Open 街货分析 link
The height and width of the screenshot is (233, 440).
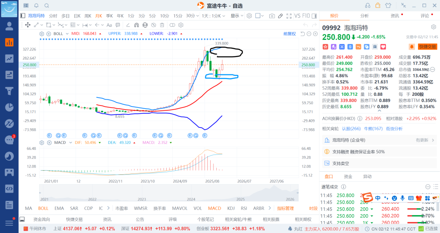point(394,129)
